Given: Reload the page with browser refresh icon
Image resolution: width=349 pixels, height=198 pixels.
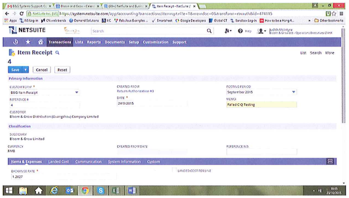Looking at the screenshot, I should (22, 14).
